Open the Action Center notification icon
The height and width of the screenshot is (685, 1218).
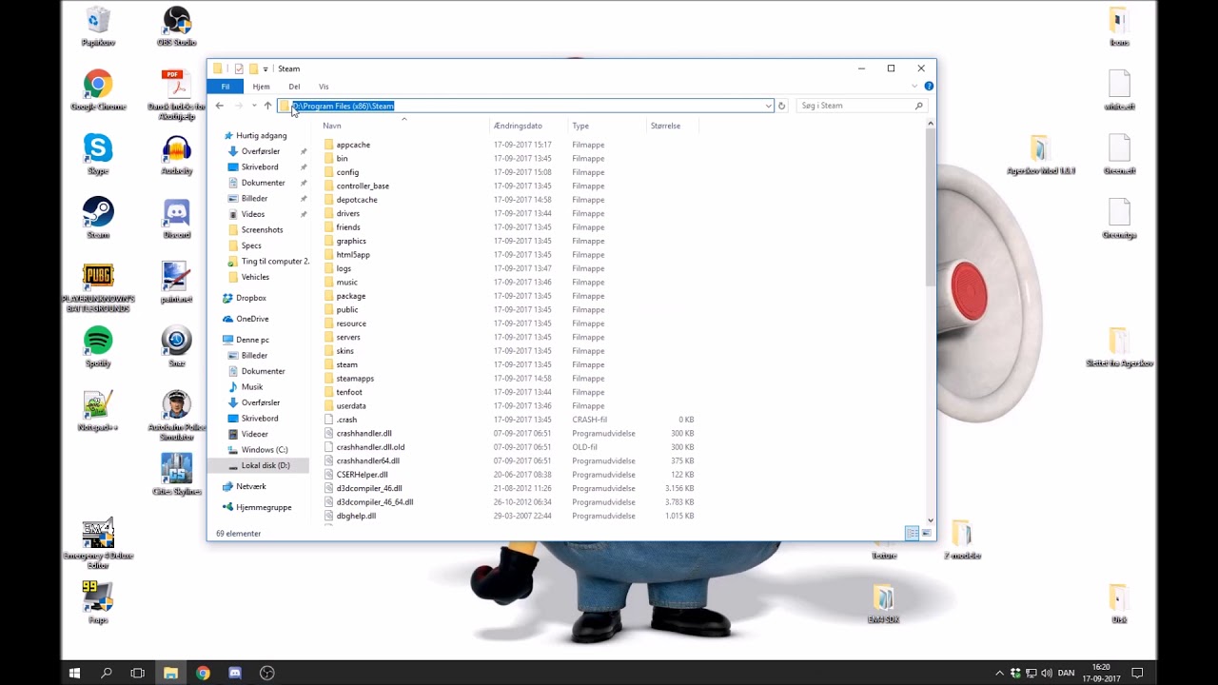pos(1137,673)
